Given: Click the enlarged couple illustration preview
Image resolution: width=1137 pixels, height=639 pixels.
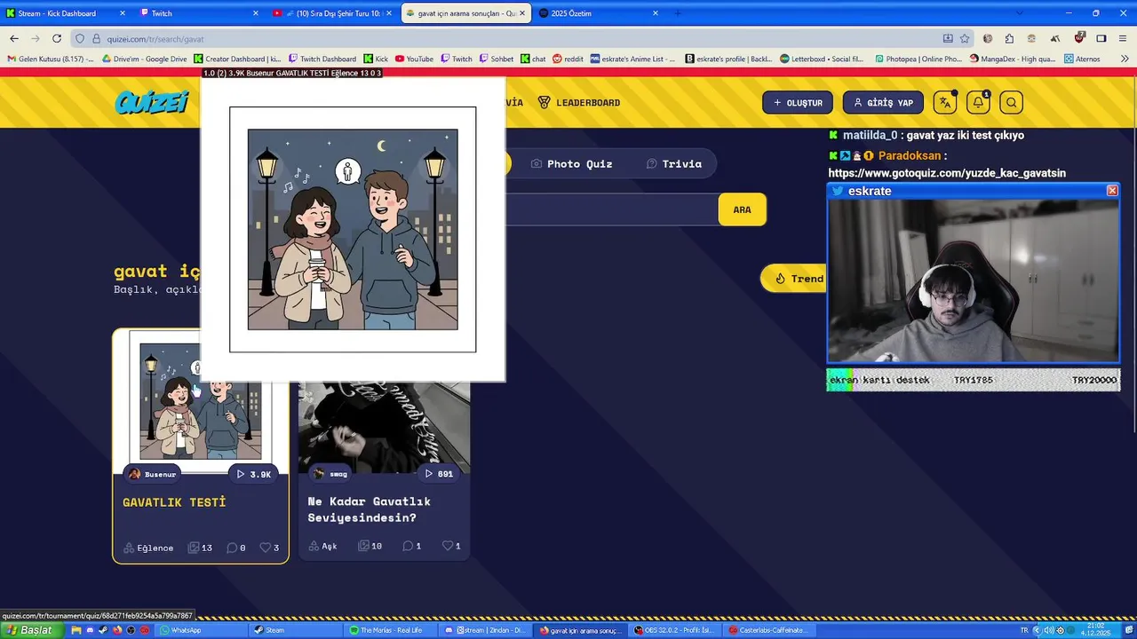Looking at the screenshot, I should coord(353,229).
